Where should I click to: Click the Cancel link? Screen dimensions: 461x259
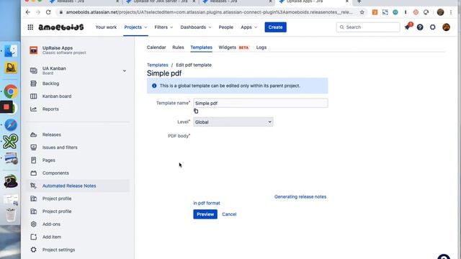229,214
